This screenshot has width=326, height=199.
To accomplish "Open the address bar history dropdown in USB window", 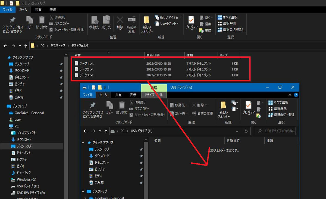I will (237, 131).
